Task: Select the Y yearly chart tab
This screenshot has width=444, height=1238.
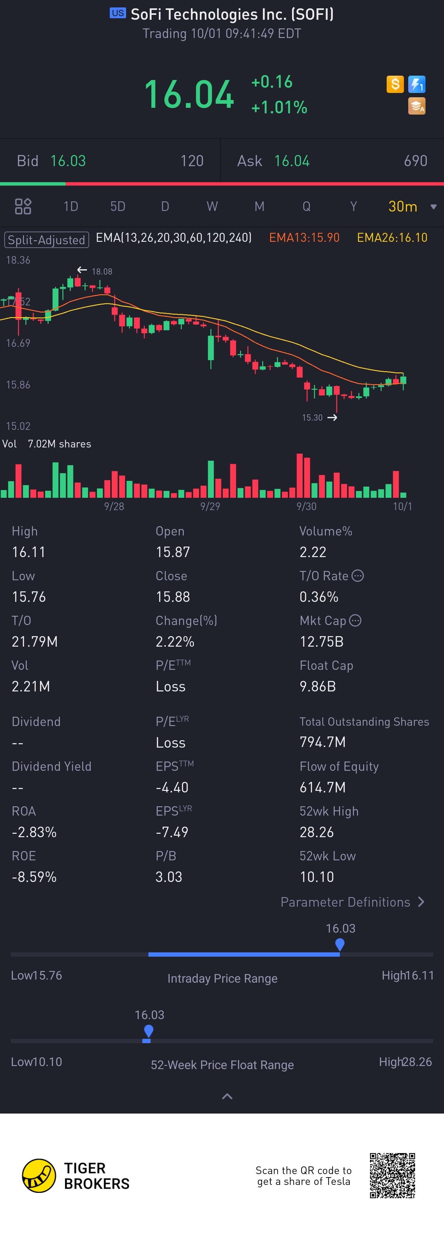Action: coord(353,206)
